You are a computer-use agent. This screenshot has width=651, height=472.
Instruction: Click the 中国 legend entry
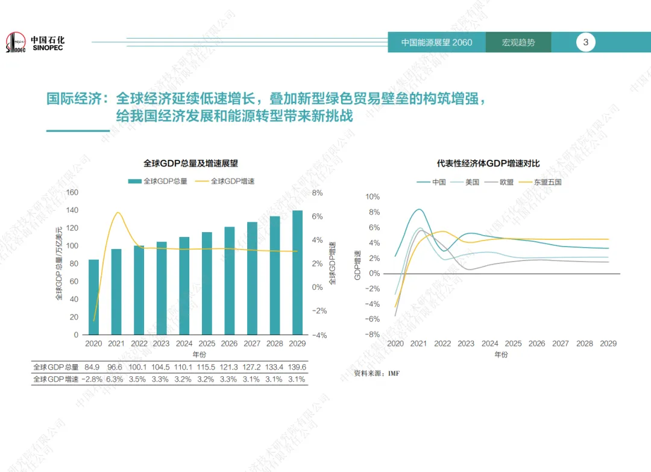tap(432, 182)
